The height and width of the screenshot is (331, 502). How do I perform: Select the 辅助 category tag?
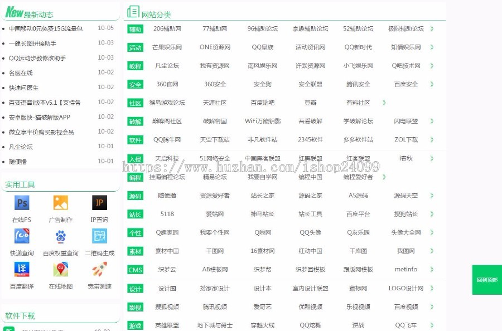click(135, 29)
